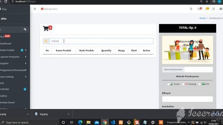Toggle fullscreen expand icon

pyautogui.click(x=214, y=9)
